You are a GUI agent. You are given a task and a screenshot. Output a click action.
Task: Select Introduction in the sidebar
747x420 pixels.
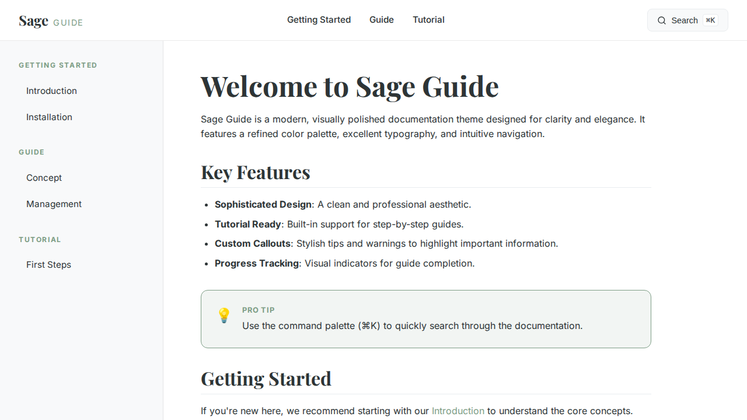tap(51, 91)
